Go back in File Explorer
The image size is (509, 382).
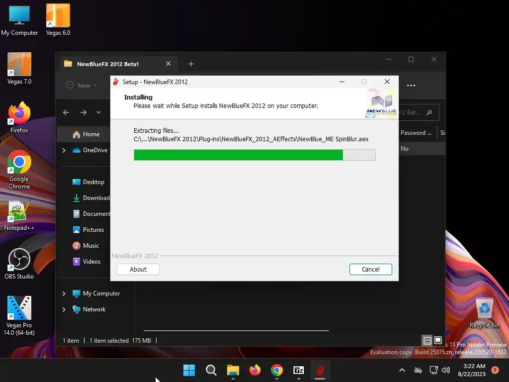coord(66,112)
